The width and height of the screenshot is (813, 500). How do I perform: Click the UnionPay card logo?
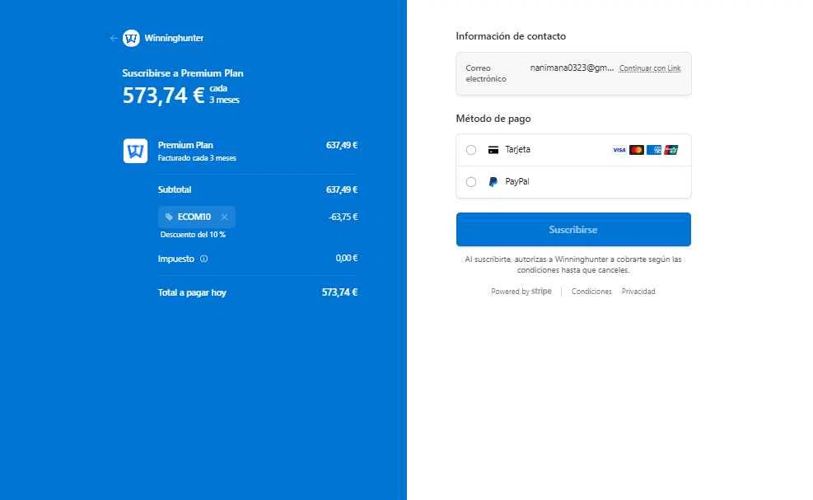point(671,150)
